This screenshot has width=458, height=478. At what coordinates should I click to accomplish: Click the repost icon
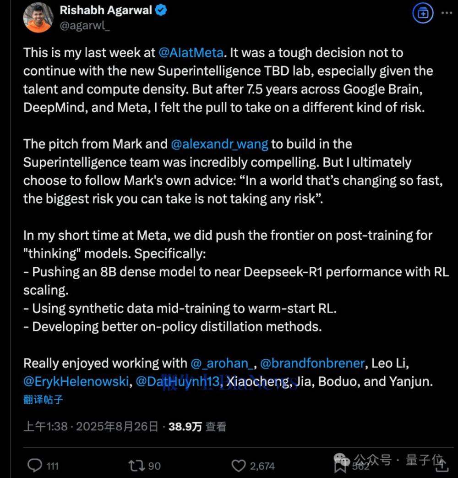click(136, 466)
